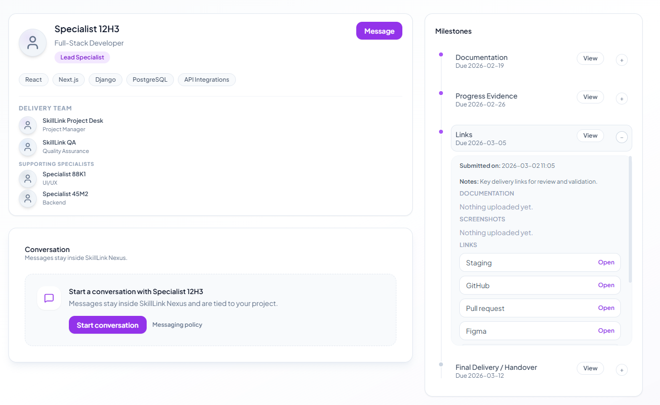The image size is (660, 405).
Task: View the Documentation milestone
Action: pos(590,58)
